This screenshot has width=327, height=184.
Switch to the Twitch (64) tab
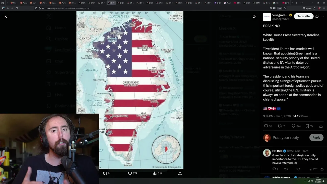click(x=218, y=3)
